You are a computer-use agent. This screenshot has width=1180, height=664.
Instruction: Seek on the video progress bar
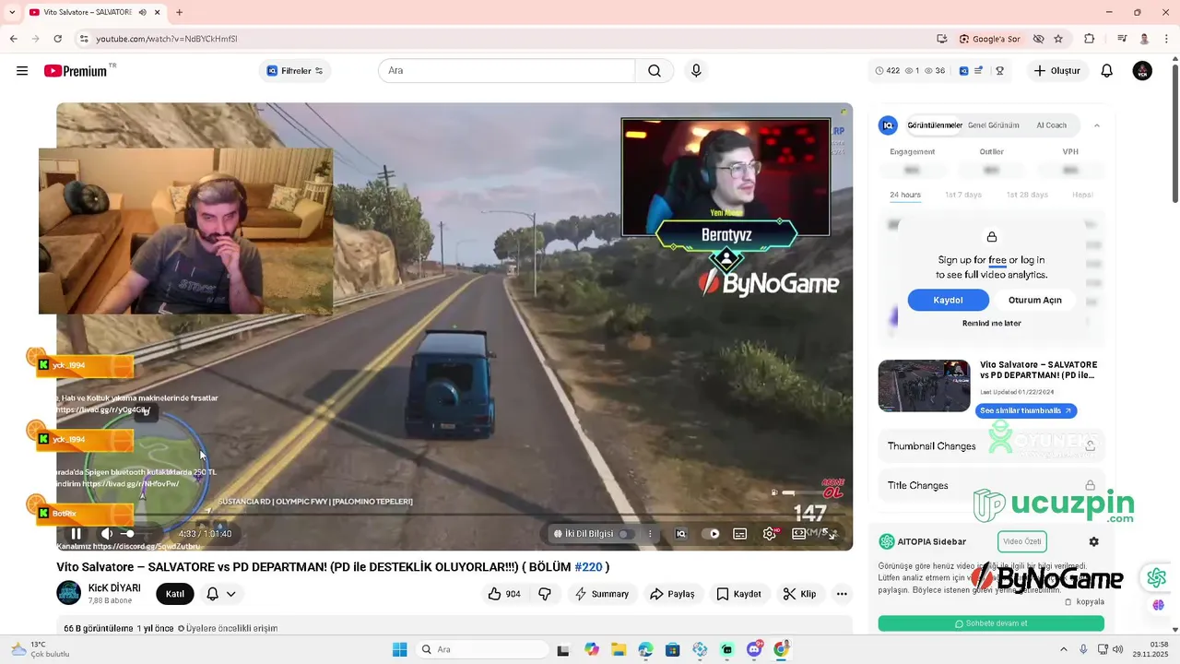[454, 516]
